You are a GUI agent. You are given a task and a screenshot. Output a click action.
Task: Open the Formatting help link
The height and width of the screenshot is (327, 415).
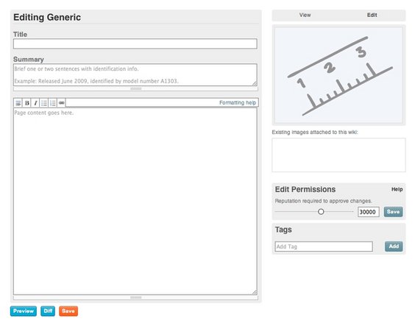[x=238, y=102]
